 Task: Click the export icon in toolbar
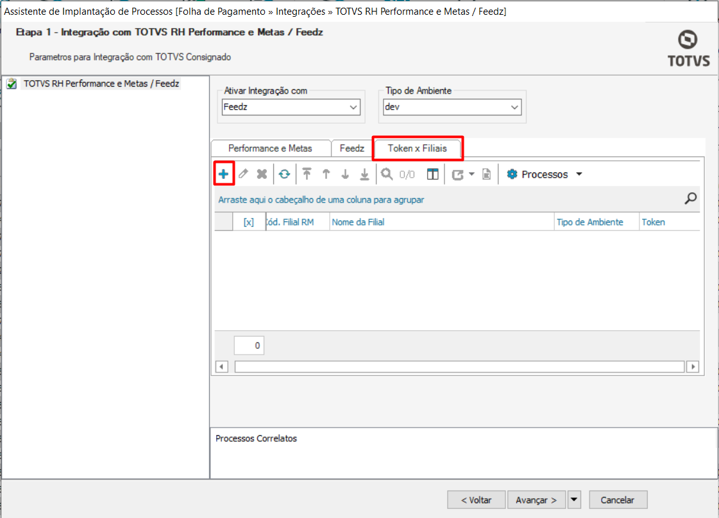[457, 174]
